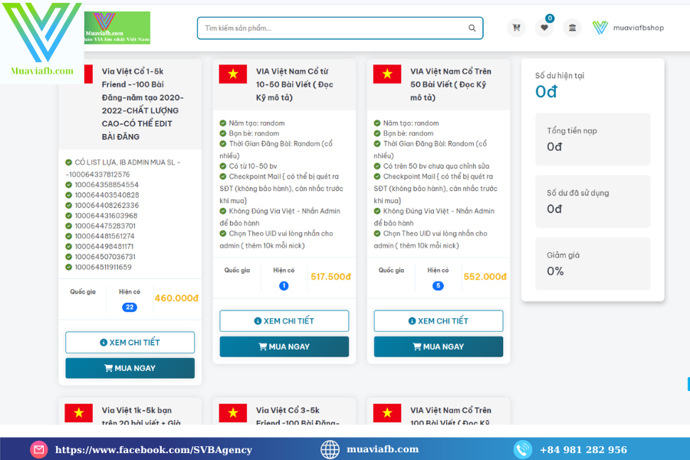Click MUA NGAY for 517.500đ product
Viewport: 690px width, 460px height.
click(x=284, y=347)
